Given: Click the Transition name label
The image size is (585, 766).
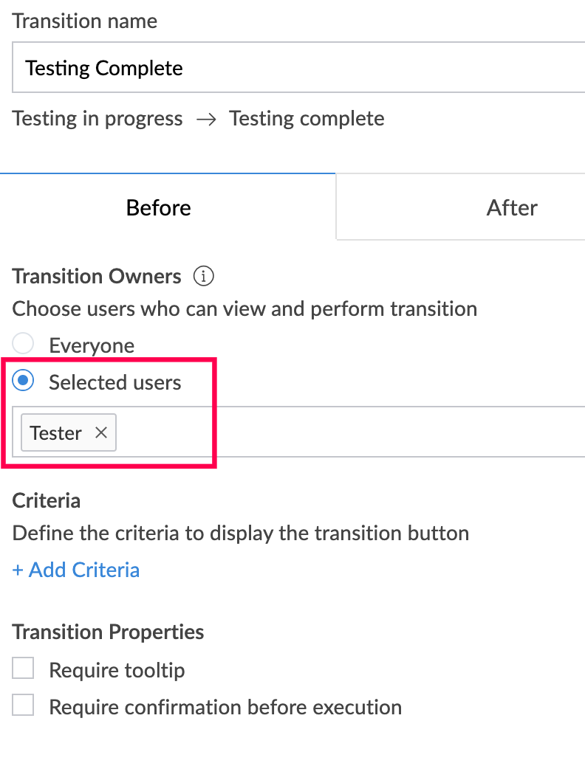Looking at the screenshot, I should point(85,21).
